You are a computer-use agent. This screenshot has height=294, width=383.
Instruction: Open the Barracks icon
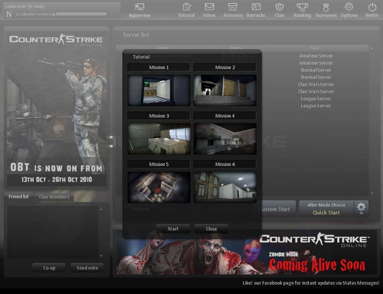point(256,7)
